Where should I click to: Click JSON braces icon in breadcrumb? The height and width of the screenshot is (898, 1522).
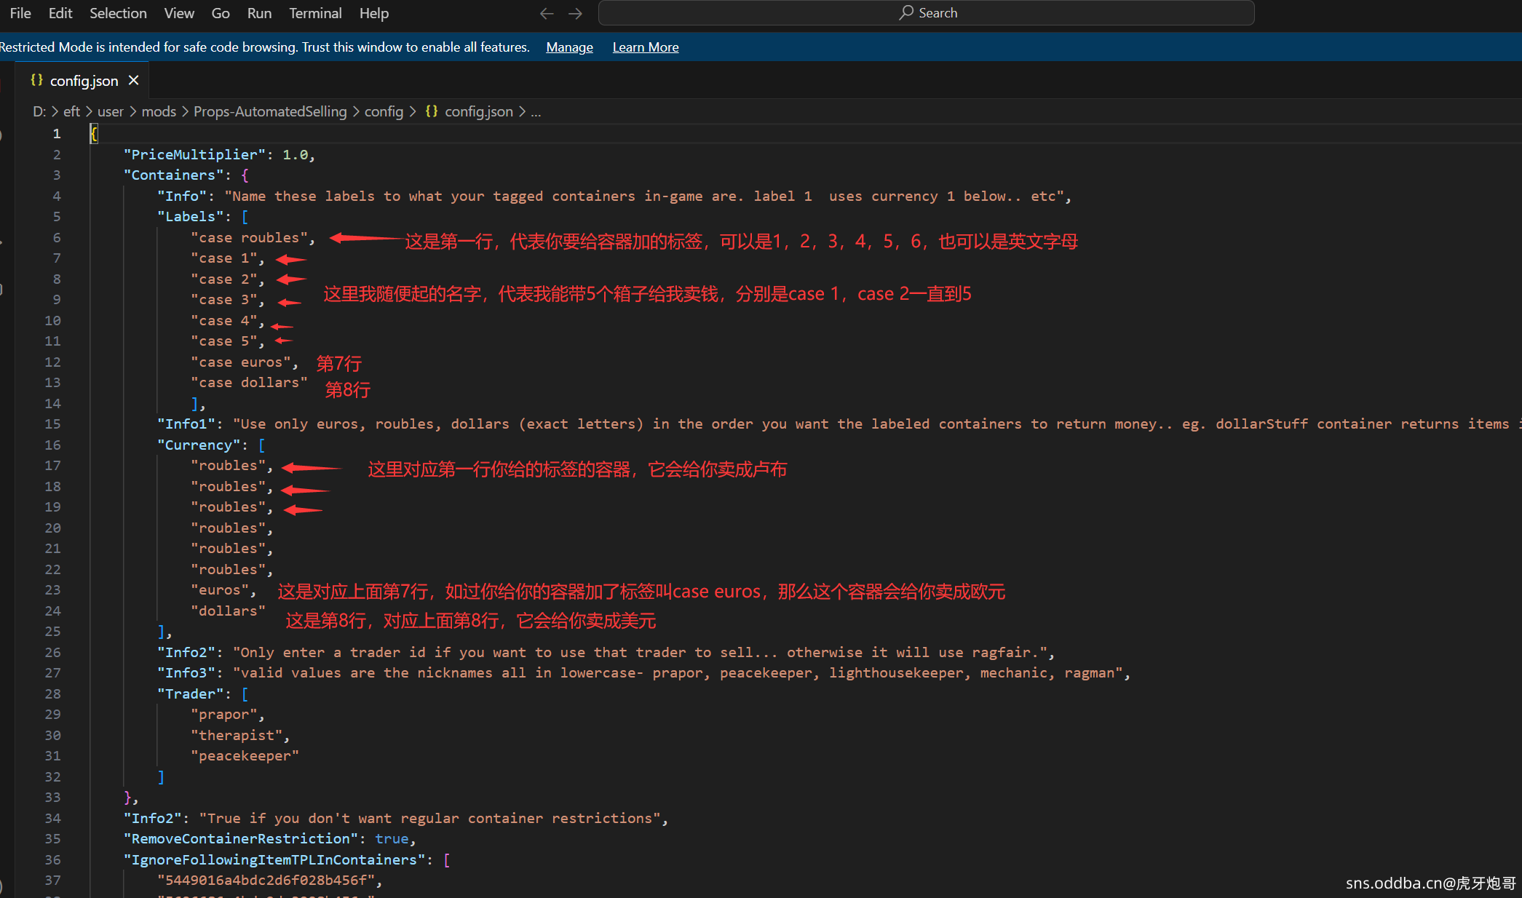[x=432, y=111]
